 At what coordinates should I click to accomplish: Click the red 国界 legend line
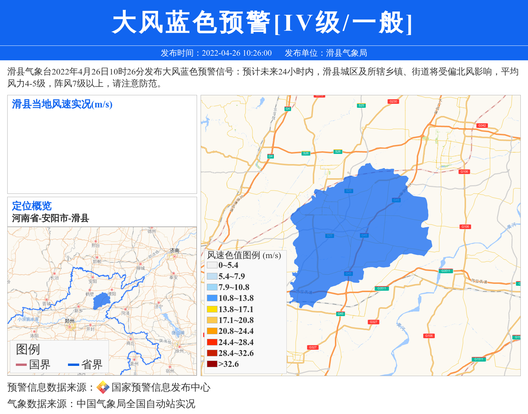click(21, 365)
